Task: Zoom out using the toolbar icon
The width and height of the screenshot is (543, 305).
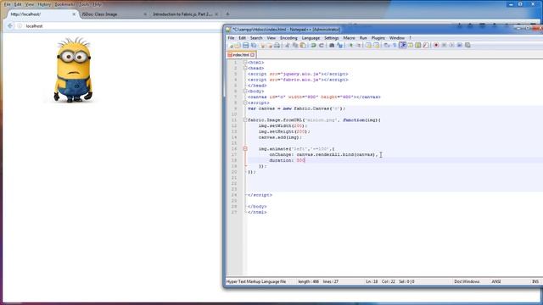Action: pos(358,45)
